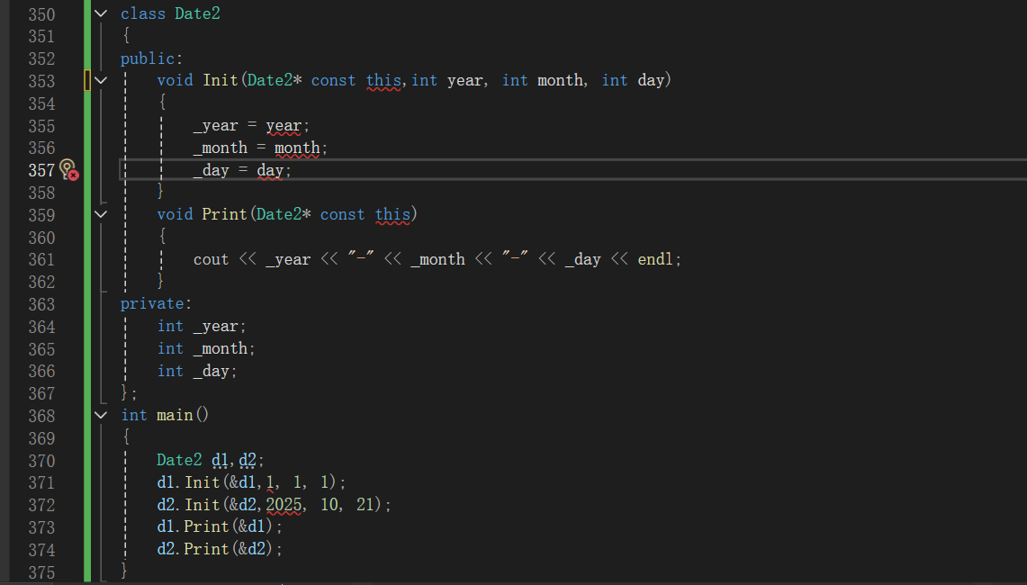Screen dimensions: 1027x585
Task: Click 'd1.Init(&d1,1, 1, 1);' call
Action: pyautogui.click(x=251, y=482)
